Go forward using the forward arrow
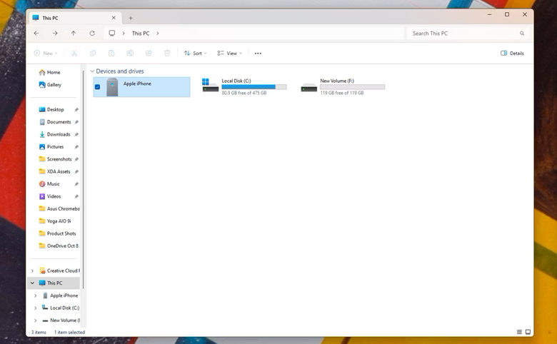This screenshot has width=557, height=344. [x=55, y=33]
